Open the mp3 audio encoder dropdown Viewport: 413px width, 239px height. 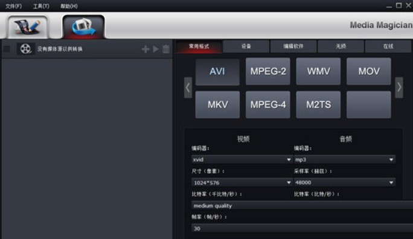(345, 159)
